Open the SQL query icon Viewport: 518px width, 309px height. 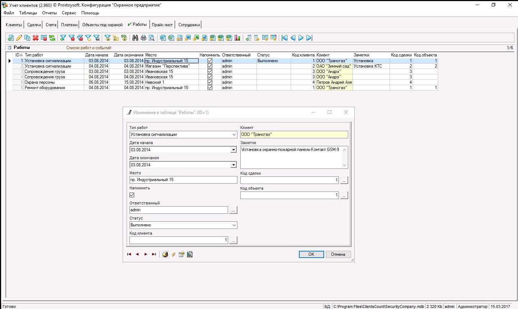tap(124, 38)
